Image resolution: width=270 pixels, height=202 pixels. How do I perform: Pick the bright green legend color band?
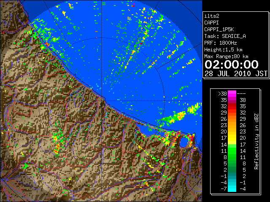click(232, 151)
